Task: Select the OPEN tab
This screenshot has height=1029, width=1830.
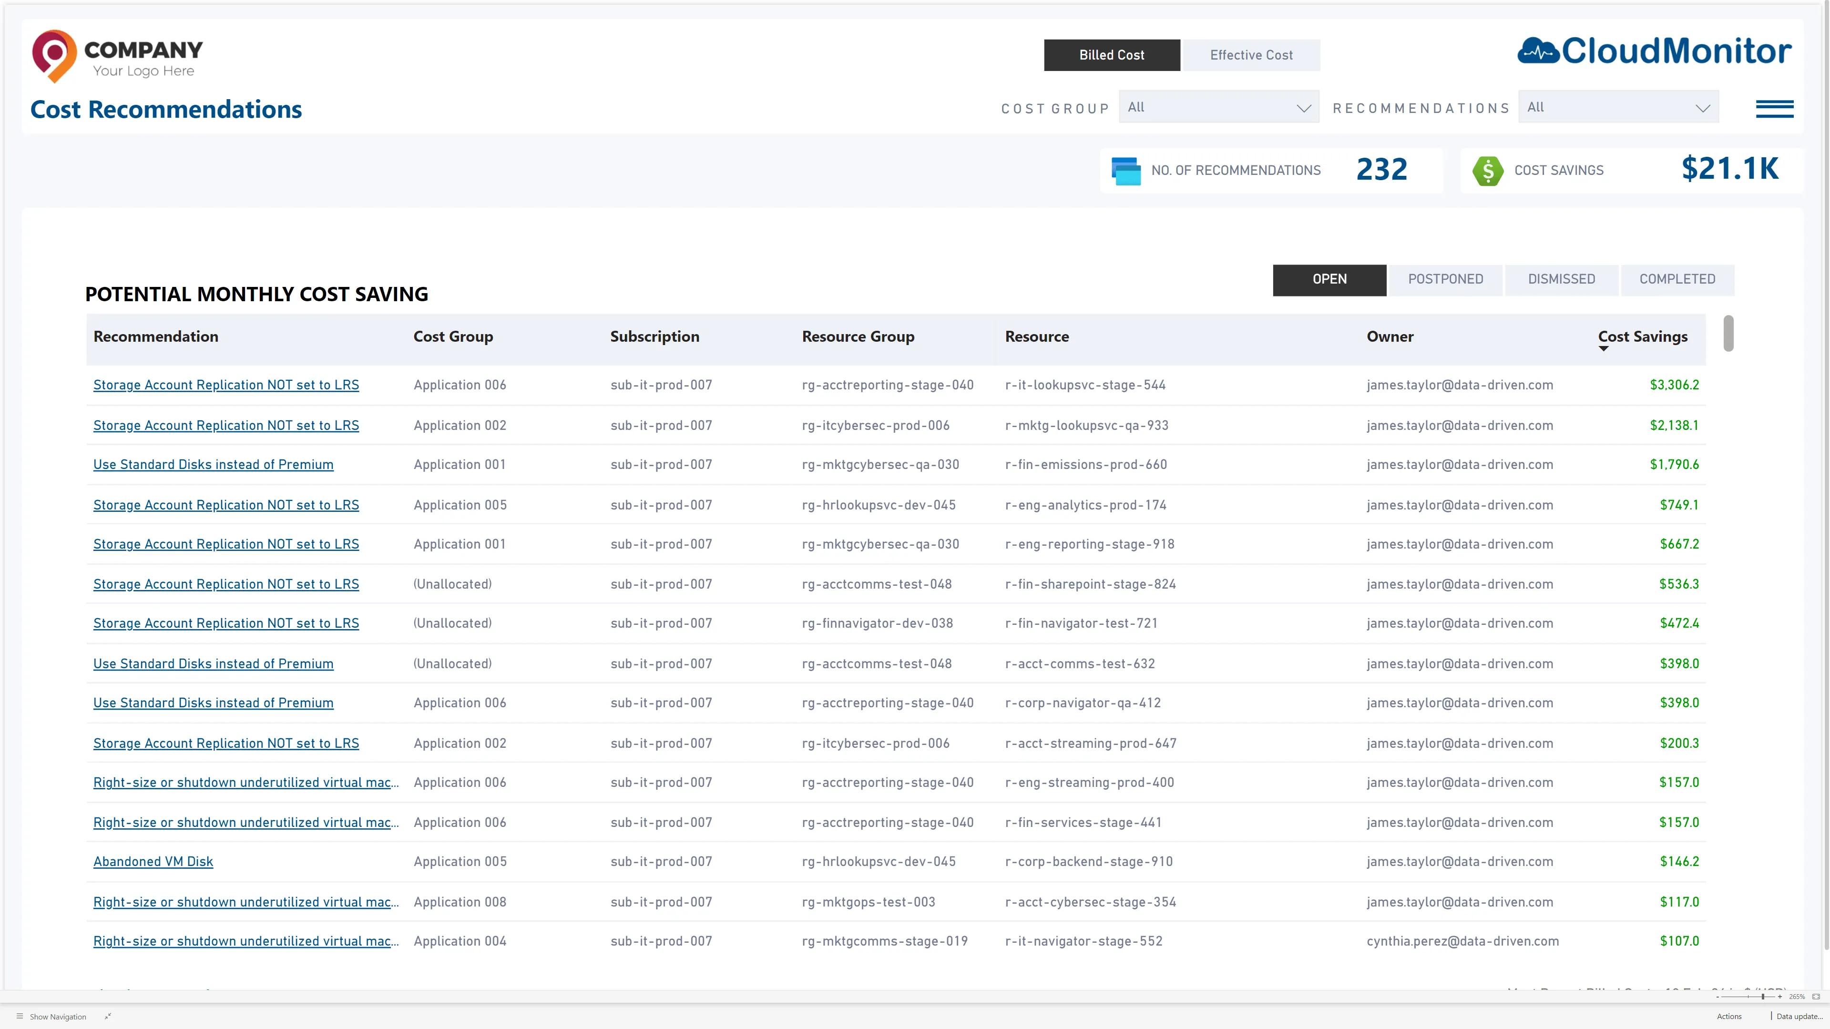Action: pyautogui.click(x=1329, y=280)
